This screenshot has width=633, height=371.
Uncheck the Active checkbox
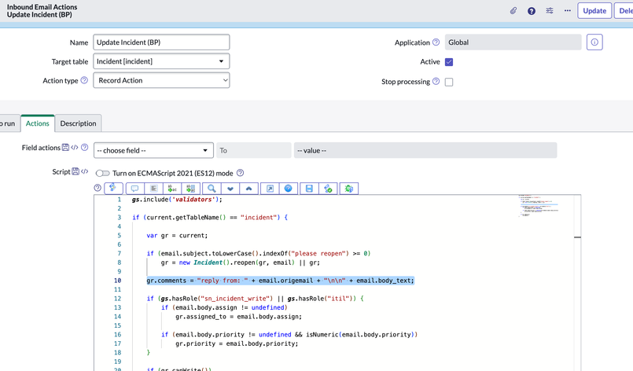click(x=449, y=62)
